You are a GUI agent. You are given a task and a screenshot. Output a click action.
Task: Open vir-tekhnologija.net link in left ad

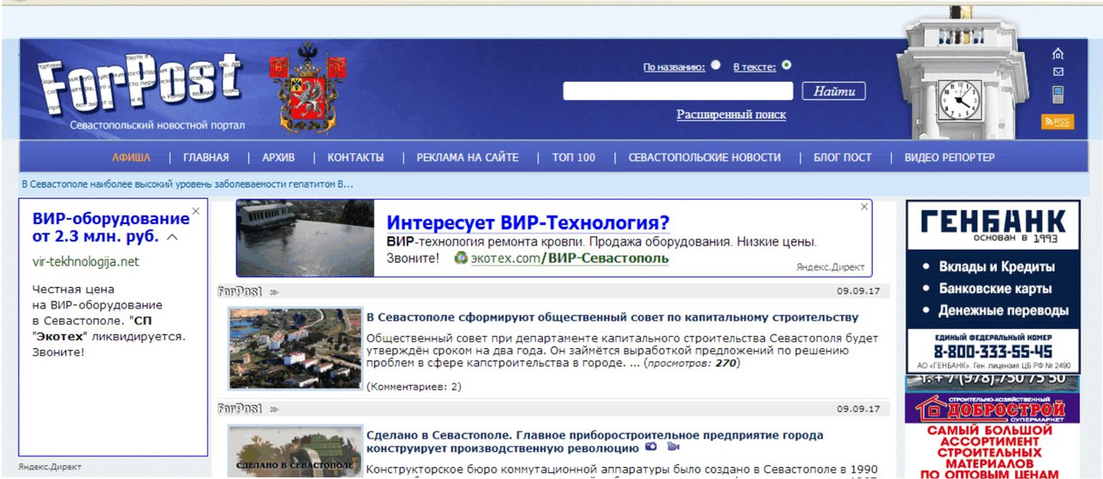[85, 262]
